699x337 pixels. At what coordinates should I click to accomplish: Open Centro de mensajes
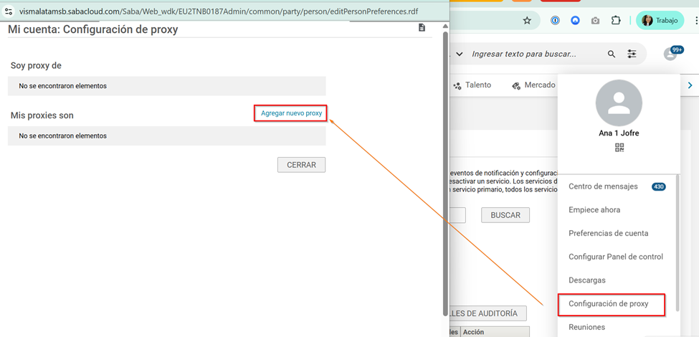click(603, 186)
